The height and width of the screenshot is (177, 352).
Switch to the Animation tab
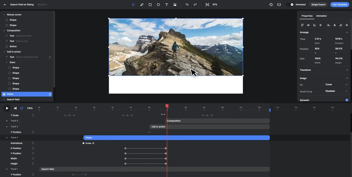point(321,16)
